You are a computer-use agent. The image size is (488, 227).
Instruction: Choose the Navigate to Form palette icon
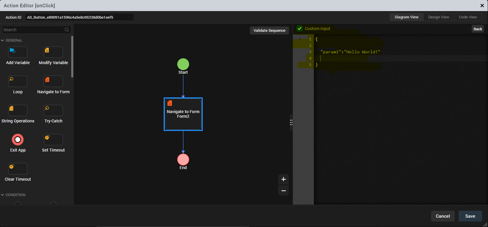pos(53,82)
